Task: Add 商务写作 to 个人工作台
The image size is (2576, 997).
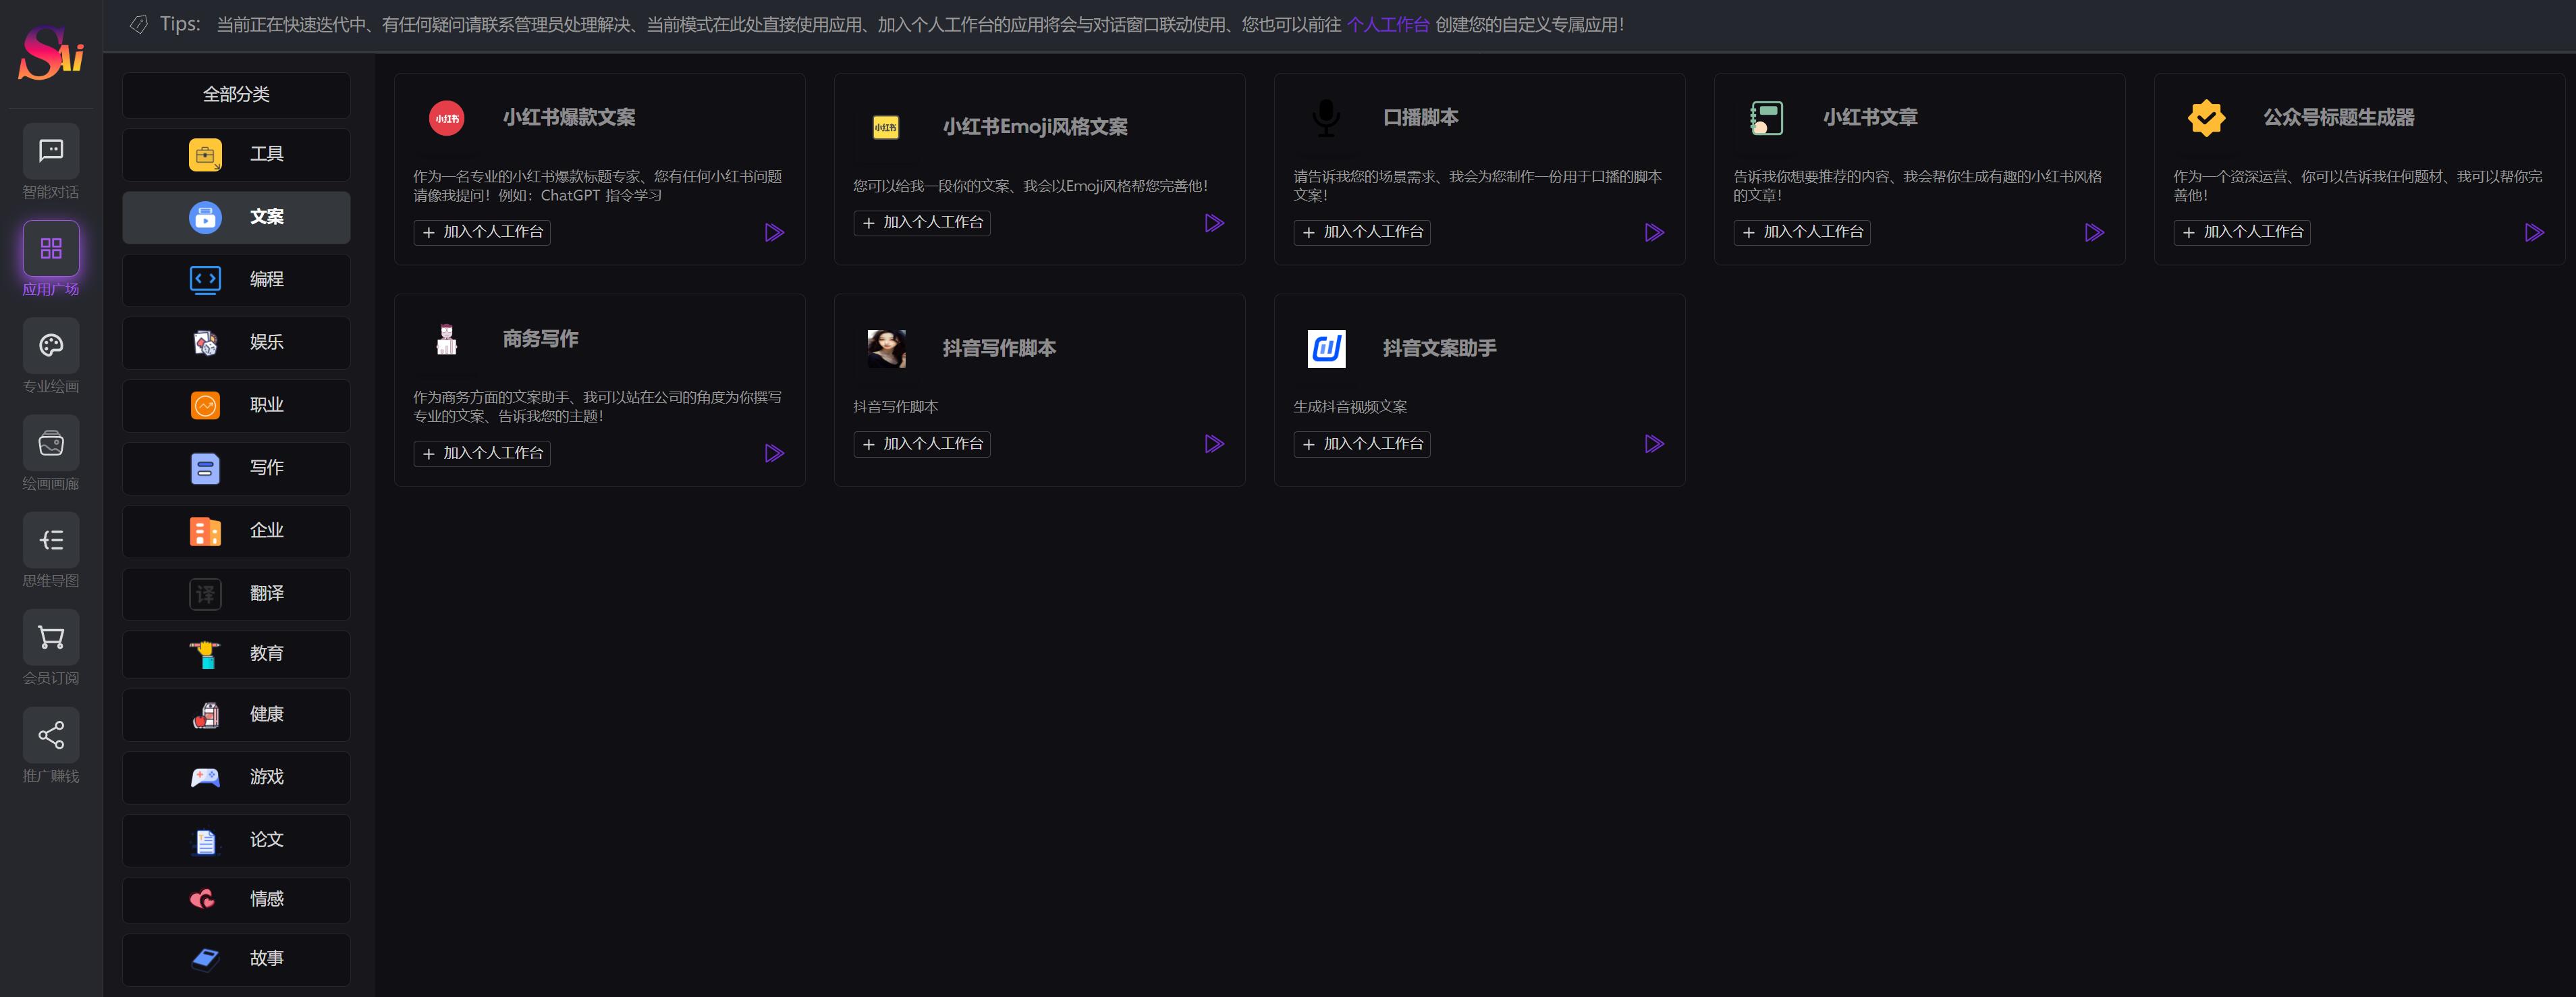Action: (482, 453)
